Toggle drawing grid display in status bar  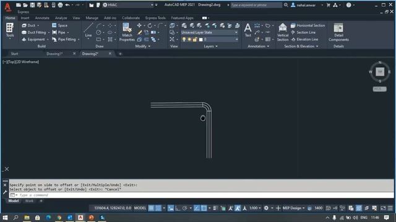151,208
